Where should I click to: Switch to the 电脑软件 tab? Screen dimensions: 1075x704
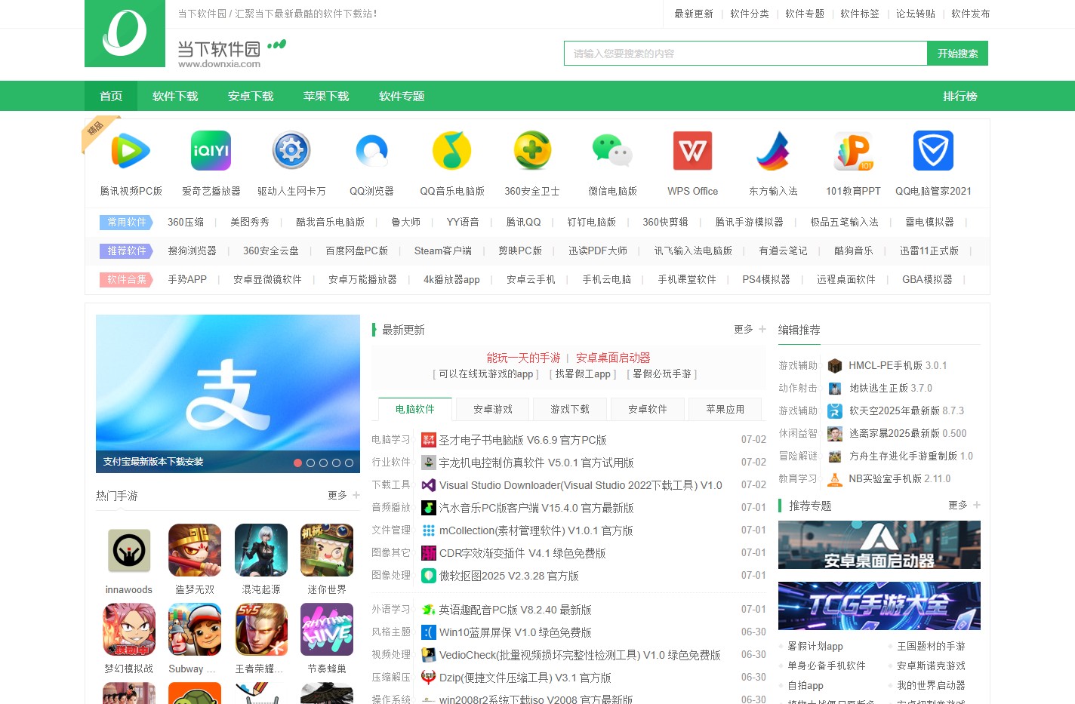(415, 409)
